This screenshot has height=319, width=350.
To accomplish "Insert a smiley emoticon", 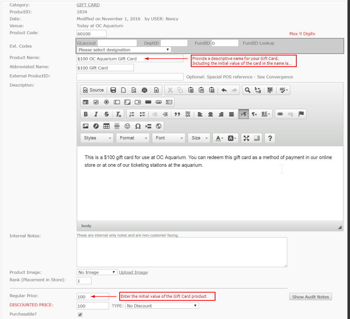I will (127, 126).
